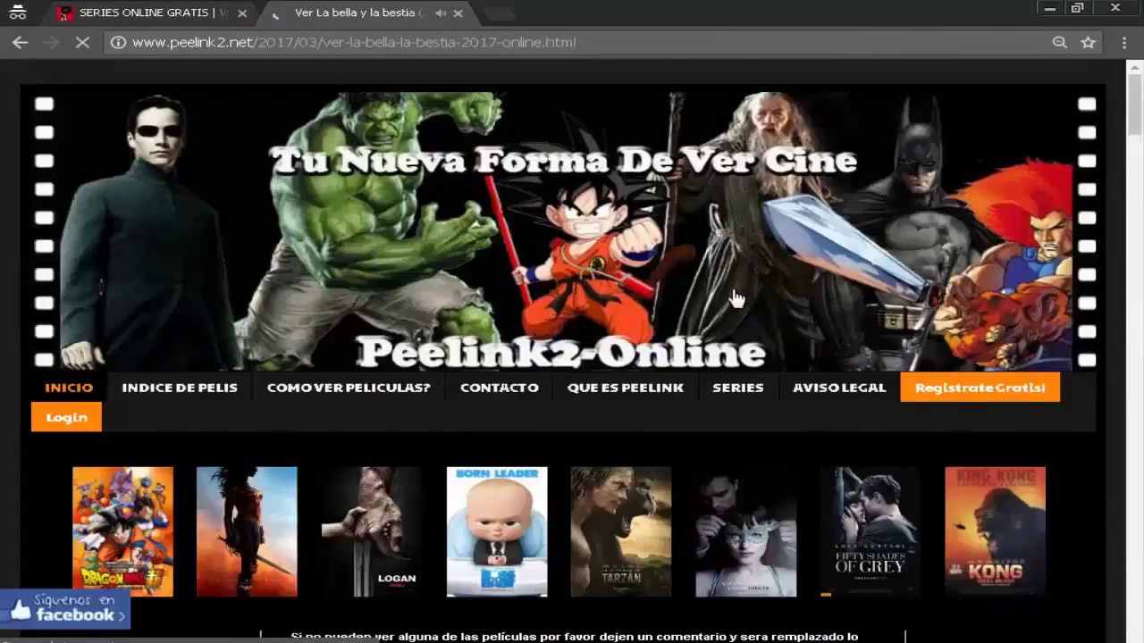Open the Tarzan movie poster
This screenshot has width=1144, height=643.
pyautogui.click(x=621, y=531)
